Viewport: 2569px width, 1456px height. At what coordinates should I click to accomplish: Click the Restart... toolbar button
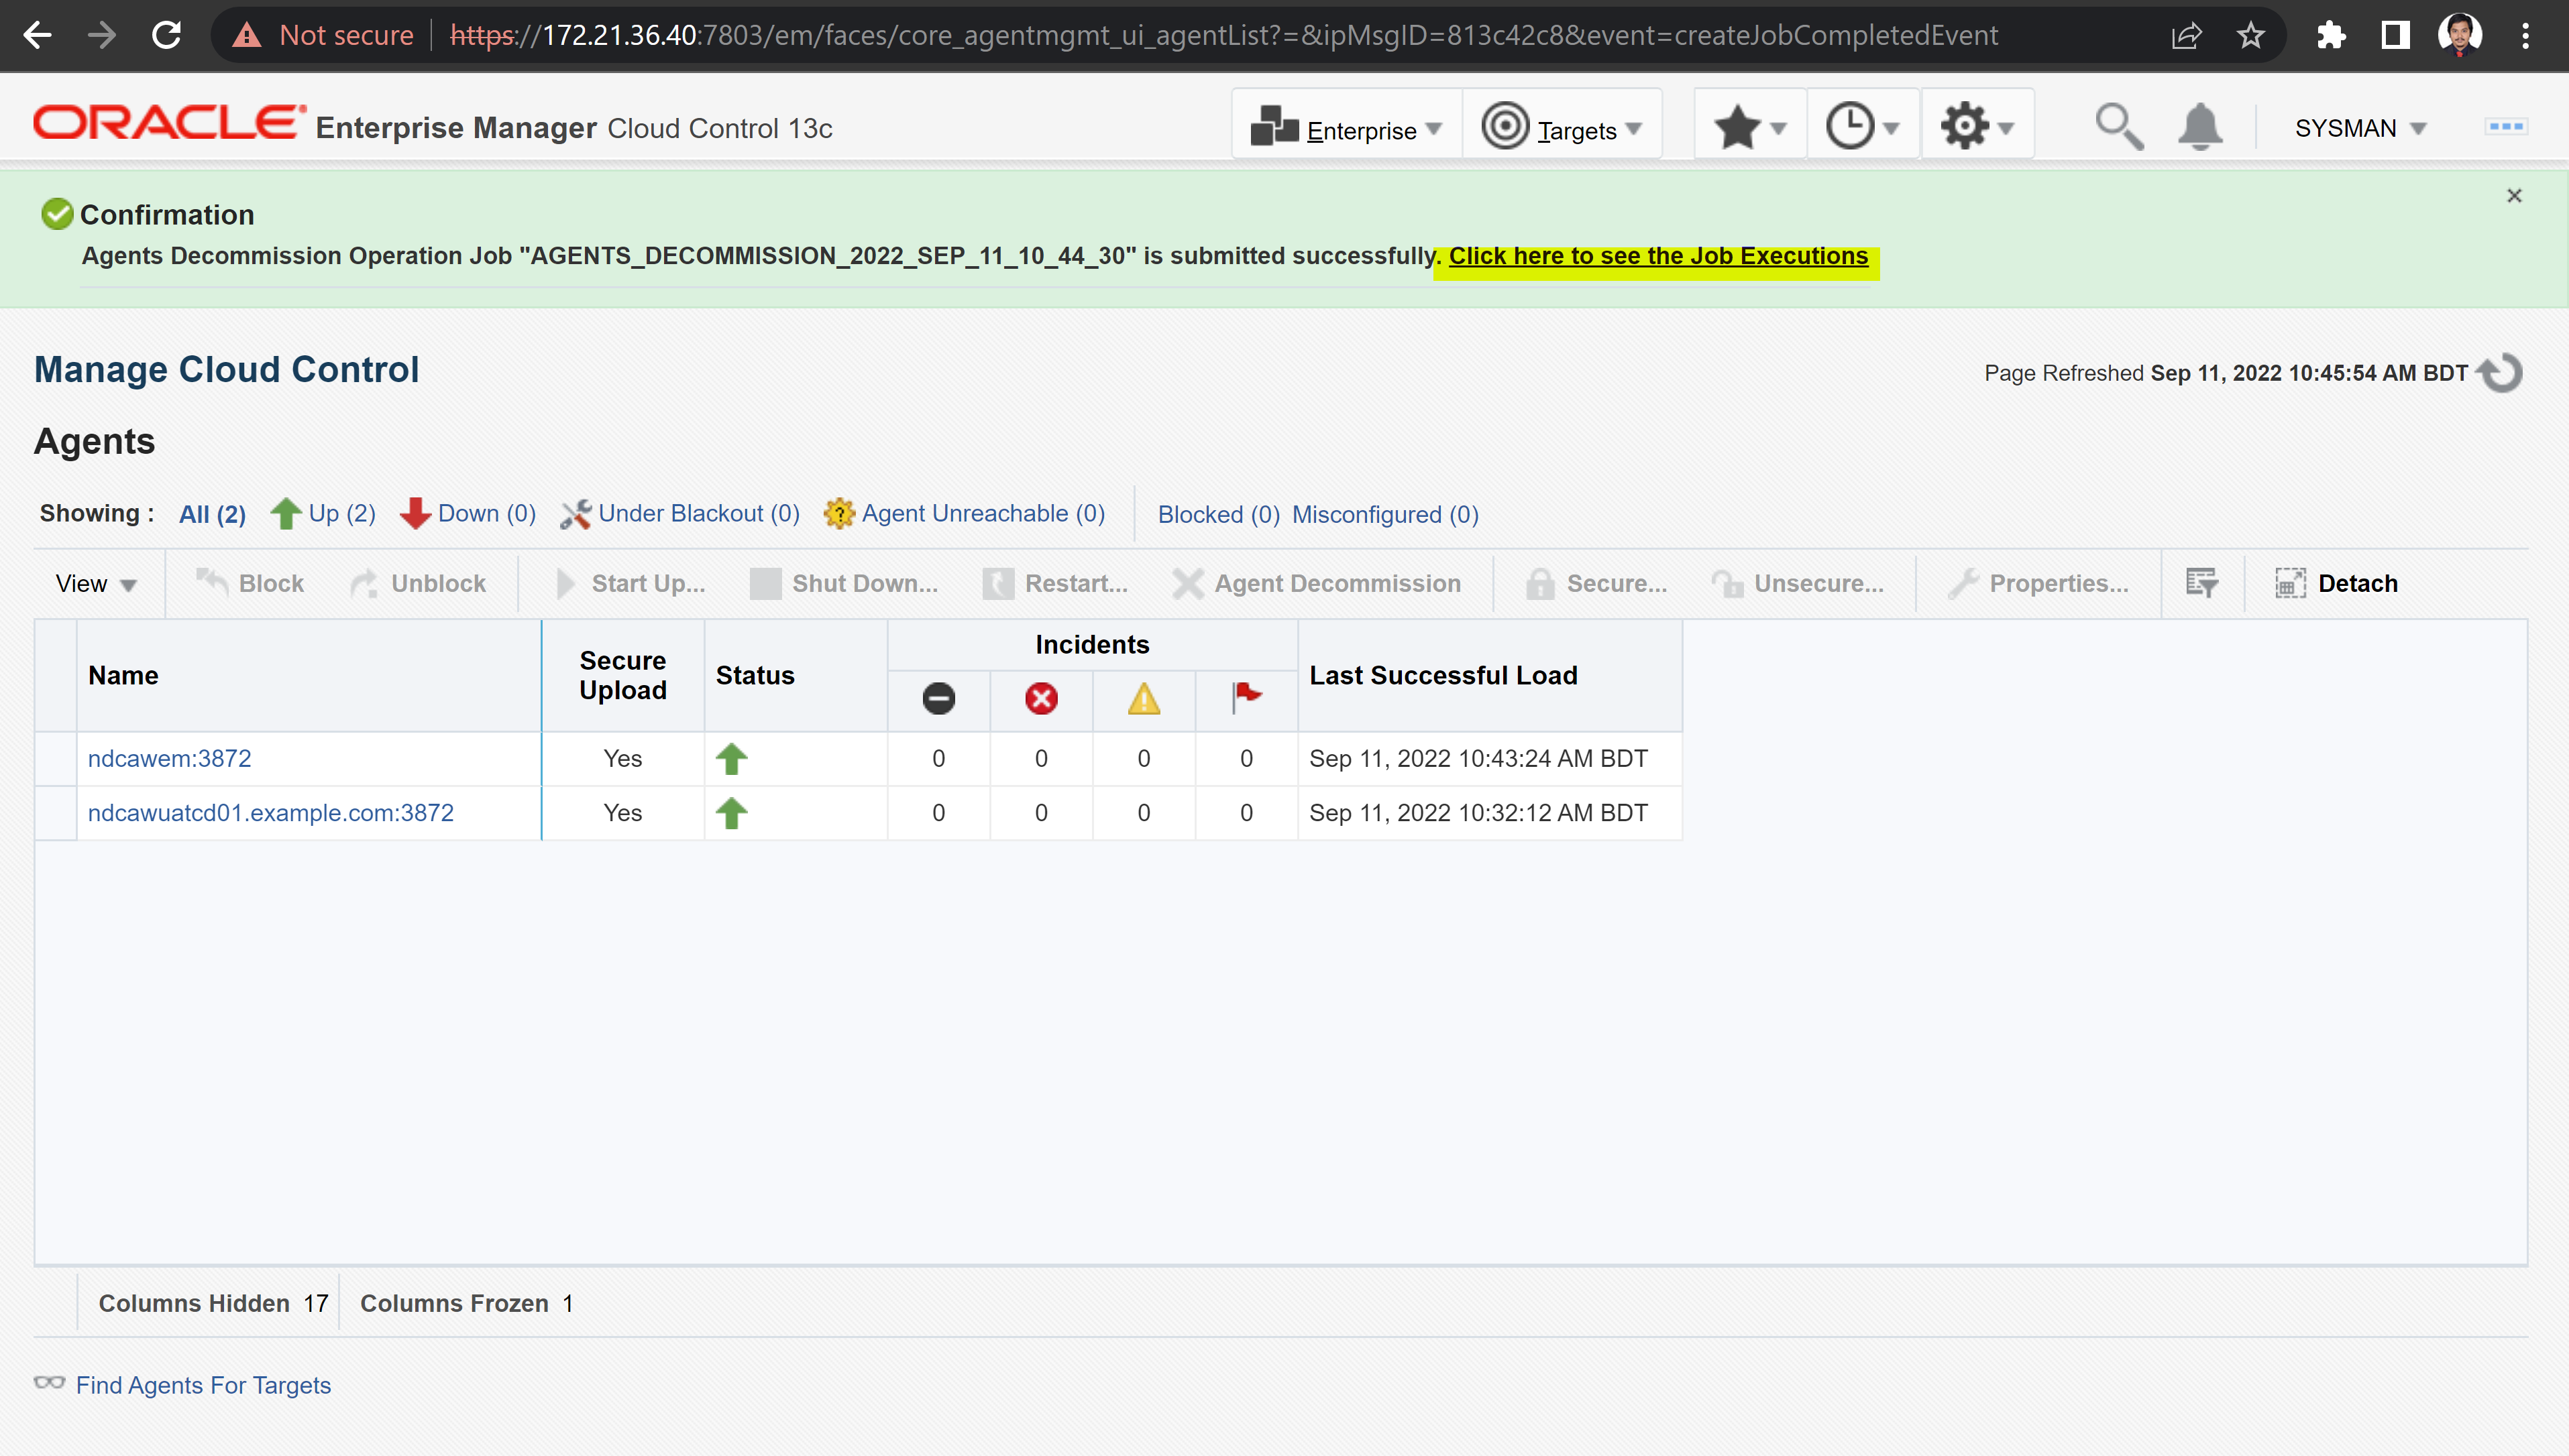click(x=1055, y=584)
